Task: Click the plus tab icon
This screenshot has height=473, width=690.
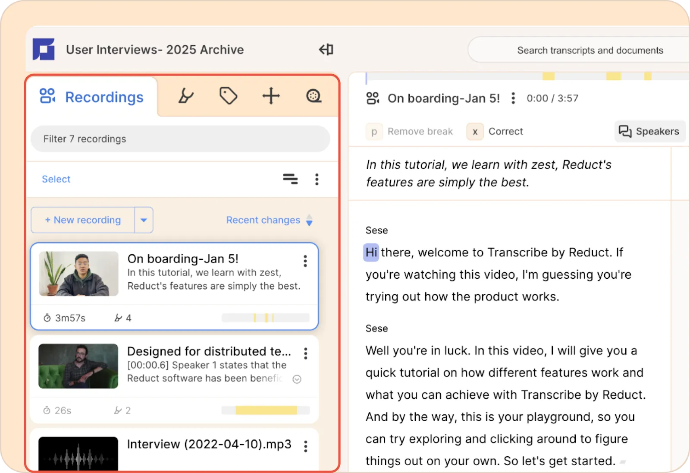Action: click(x=271, y=96)
